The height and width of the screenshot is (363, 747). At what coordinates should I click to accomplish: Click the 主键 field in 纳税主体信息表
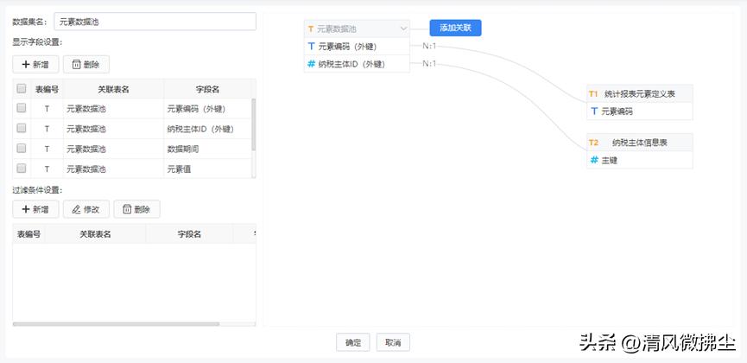pyautogui.click(x=640, y=160)
